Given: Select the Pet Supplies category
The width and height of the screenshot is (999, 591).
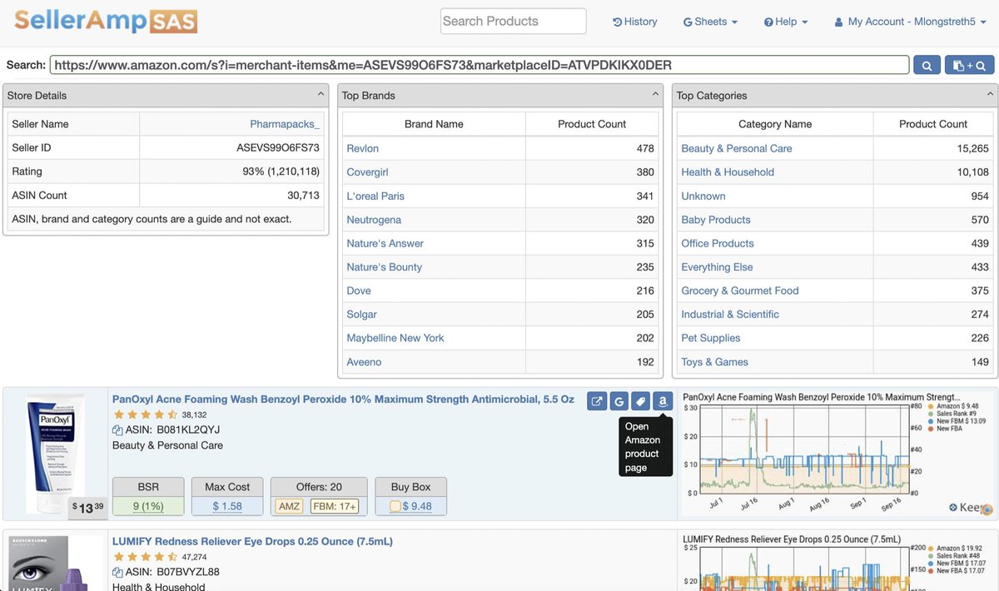Looking at the screenshot, I should pos(711,338).
